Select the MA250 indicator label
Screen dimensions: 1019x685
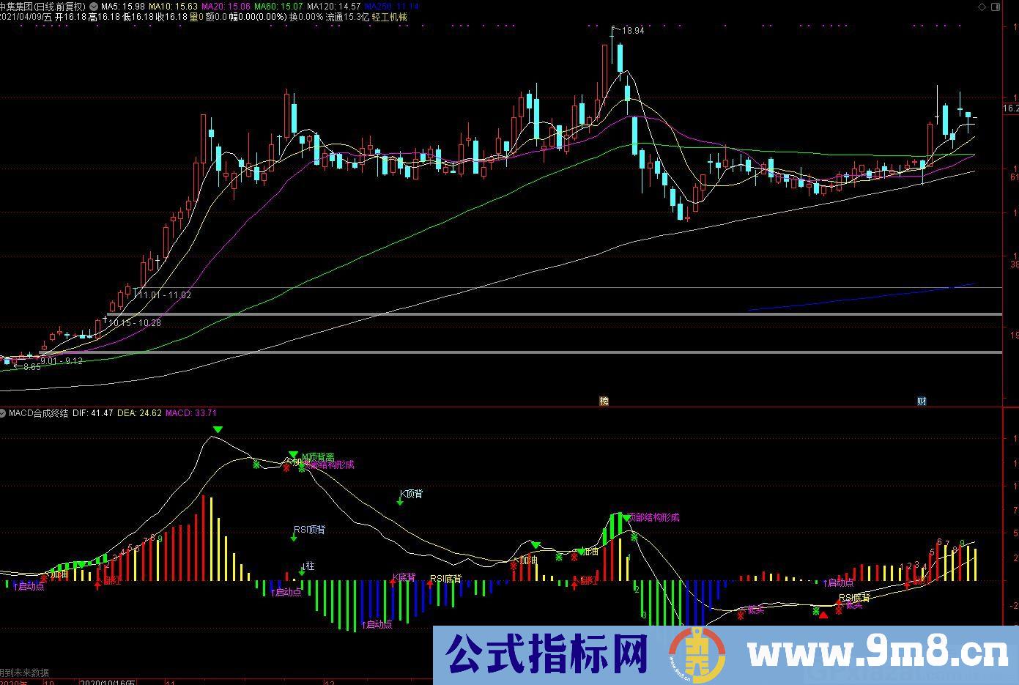pos(391,6)
